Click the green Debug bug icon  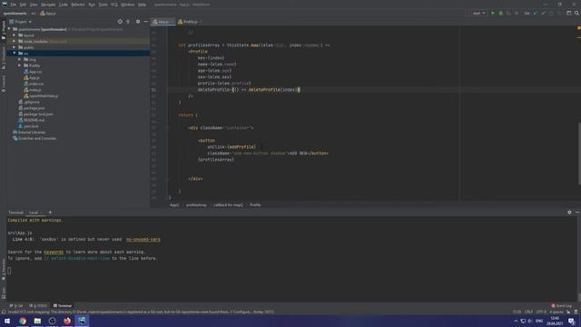pos(500,13)
